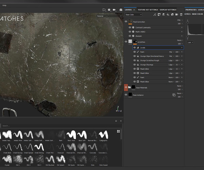The height and width of the screenshot is (170, 204).
Task: Select the Dirt Splash brush thumbnail
Action: pyautogui.click(x=61, y=159)
